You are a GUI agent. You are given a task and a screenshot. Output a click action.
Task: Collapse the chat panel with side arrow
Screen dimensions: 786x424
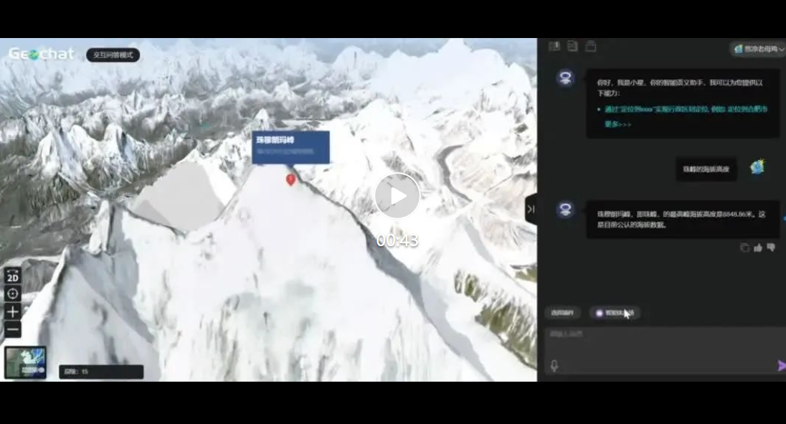click(x=531, y=209)
